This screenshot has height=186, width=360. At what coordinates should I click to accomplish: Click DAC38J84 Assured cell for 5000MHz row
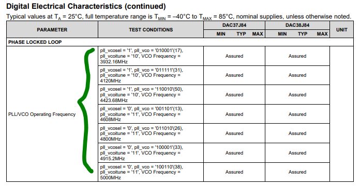[297, 172]
